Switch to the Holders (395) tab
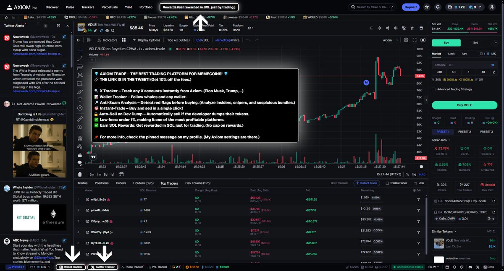 143,183
